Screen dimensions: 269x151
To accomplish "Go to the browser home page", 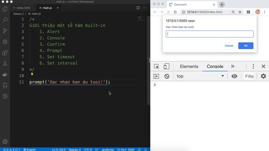I will 175,12.
